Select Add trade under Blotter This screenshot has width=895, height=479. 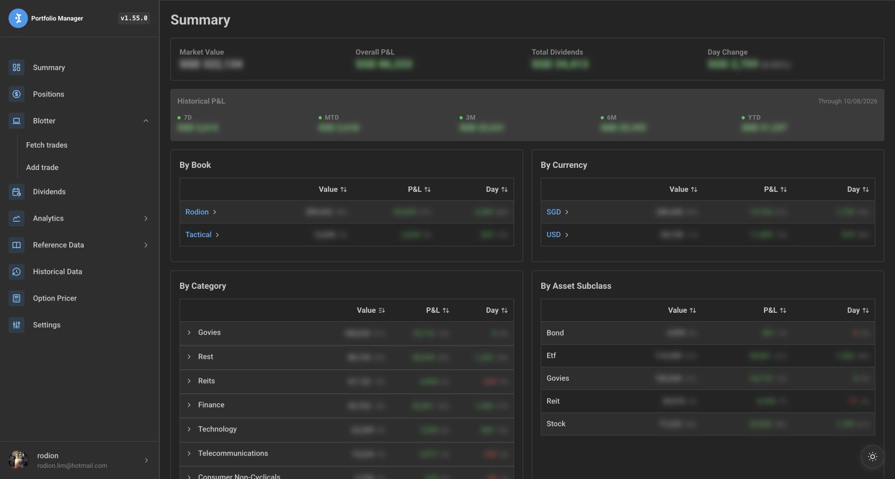(x=42, y=167)
